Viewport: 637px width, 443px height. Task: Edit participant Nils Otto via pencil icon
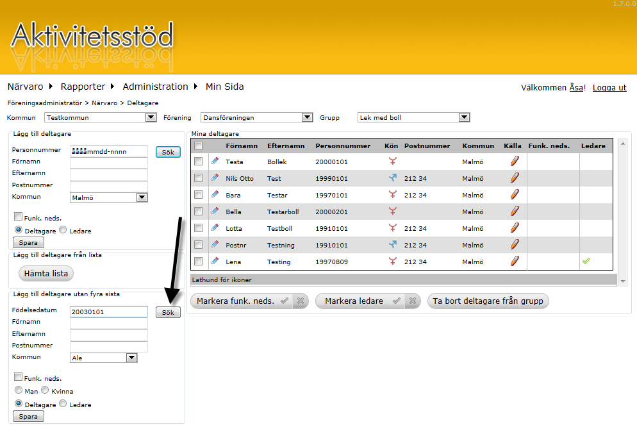point(215,178)
